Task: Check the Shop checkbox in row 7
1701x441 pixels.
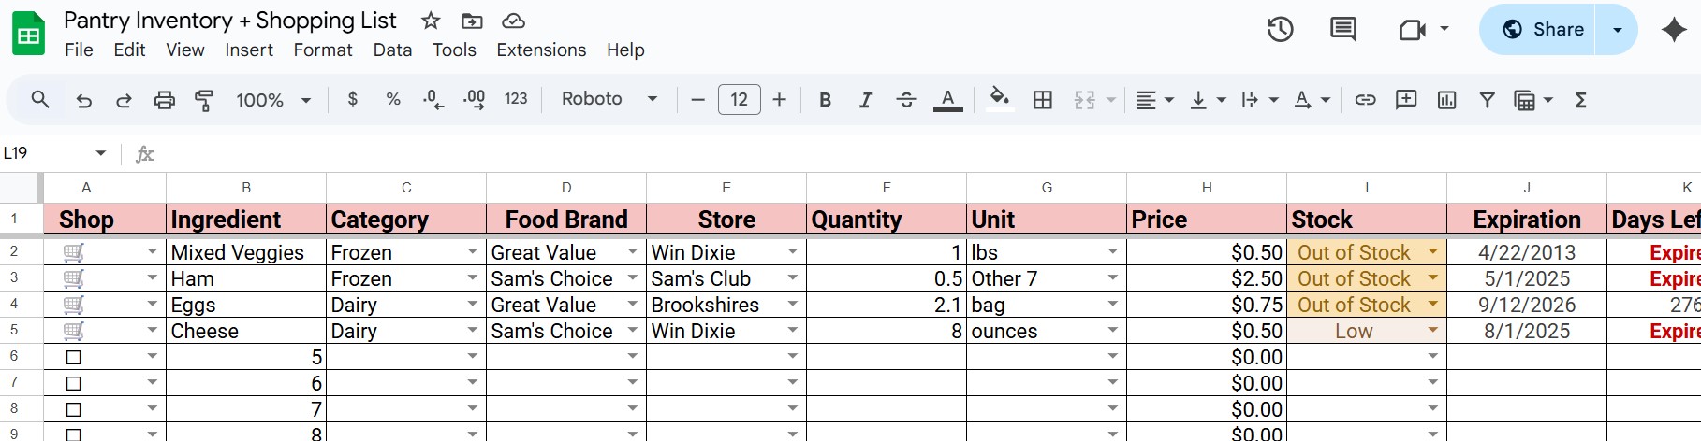Action: 74,383
